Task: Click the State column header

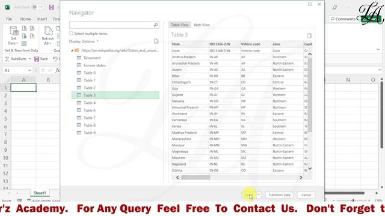Action: [190, 44]
